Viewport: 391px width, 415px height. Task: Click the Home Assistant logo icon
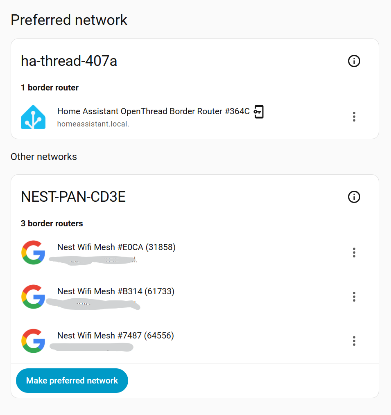33,117
